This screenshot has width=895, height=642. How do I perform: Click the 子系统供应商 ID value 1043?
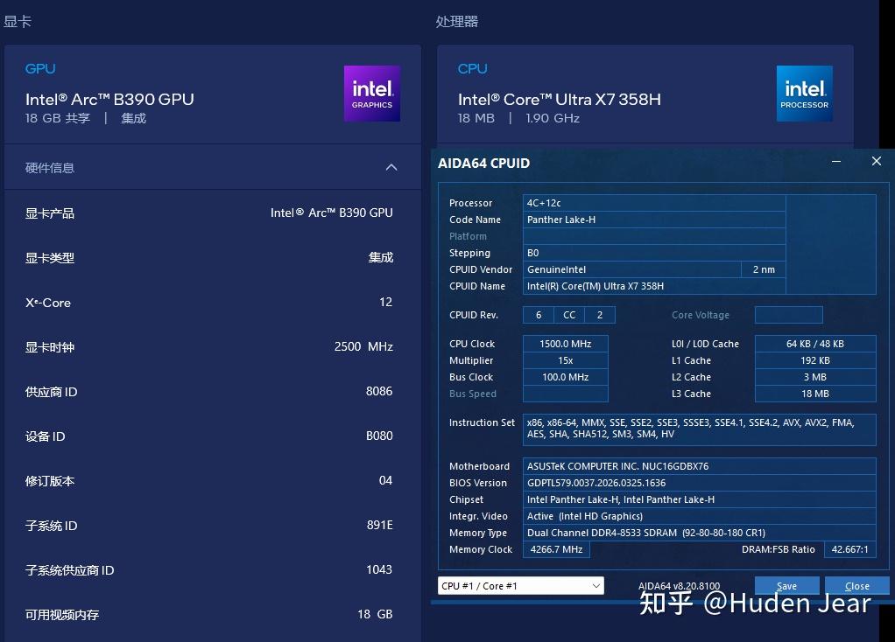(379, 569)
